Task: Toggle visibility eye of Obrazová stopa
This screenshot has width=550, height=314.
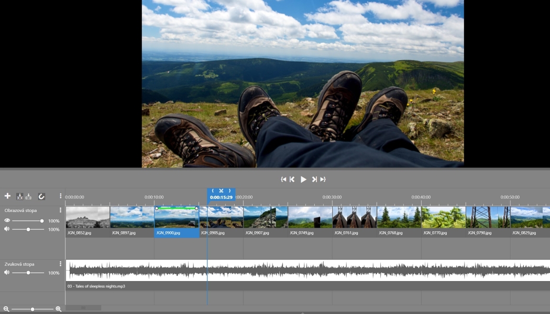Action: pos(7,220)
